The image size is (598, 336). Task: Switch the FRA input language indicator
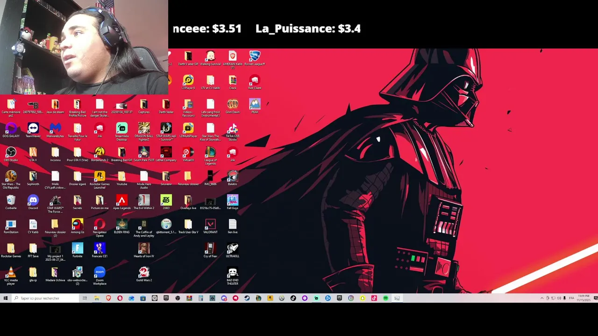click(x=571, y=298)
